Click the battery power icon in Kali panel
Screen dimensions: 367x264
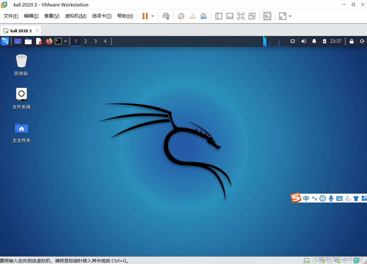click(324, 41)
